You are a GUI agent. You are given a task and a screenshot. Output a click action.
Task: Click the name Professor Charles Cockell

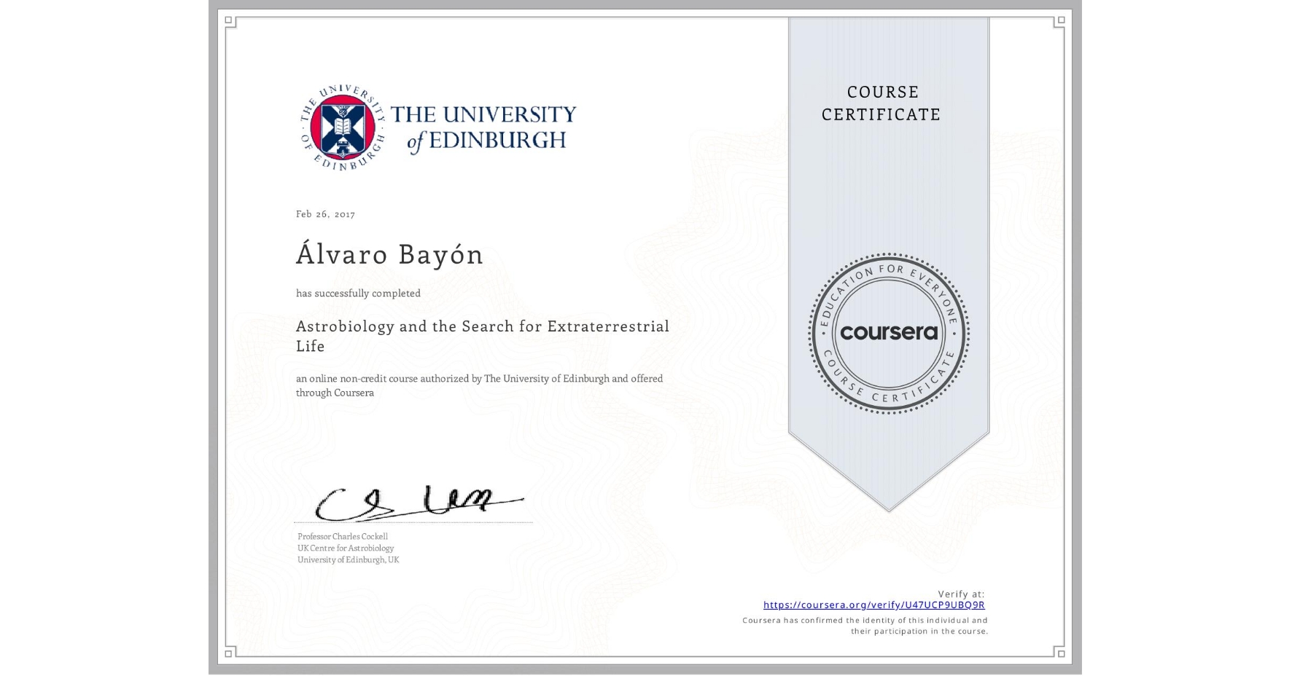tap(343, 537)
